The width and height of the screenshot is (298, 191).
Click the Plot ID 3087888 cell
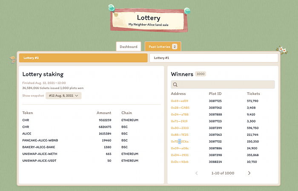215,114
